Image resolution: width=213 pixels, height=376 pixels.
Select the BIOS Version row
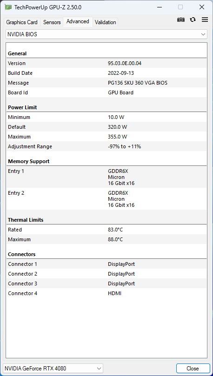pos(106,63)
